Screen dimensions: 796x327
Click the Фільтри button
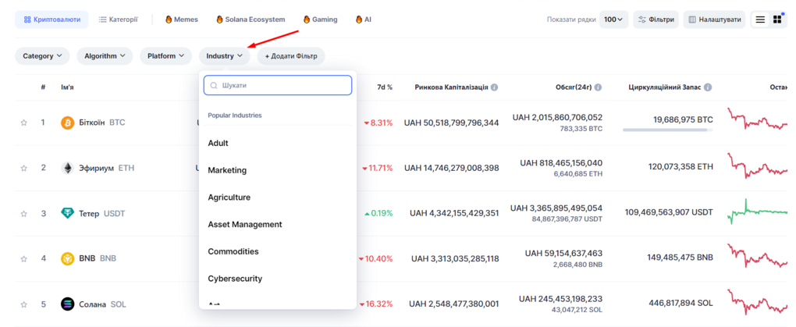tap(656, 20)
